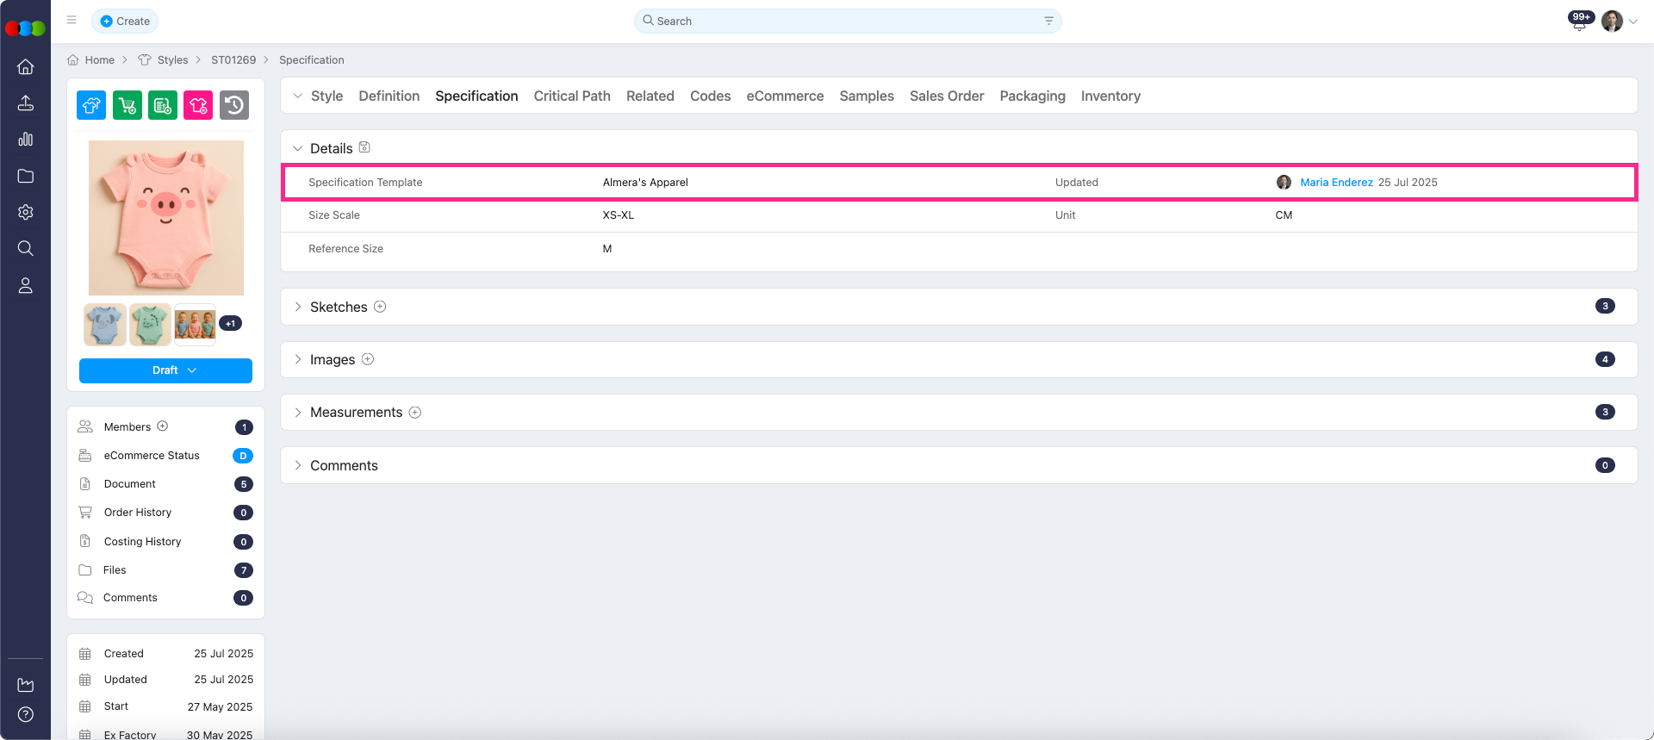Click the blue shirts style icon

(x=91, y=105)
